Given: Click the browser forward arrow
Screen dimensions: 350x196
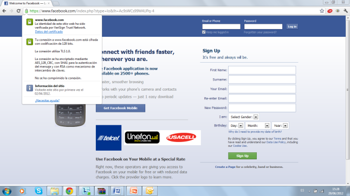Looking at the screenshot, I should pos(11,11).
